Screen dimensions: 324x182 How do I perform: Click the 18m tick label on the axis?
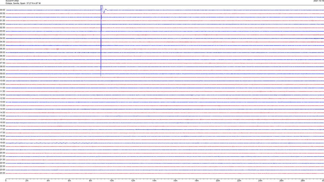[x=197, y=181]
